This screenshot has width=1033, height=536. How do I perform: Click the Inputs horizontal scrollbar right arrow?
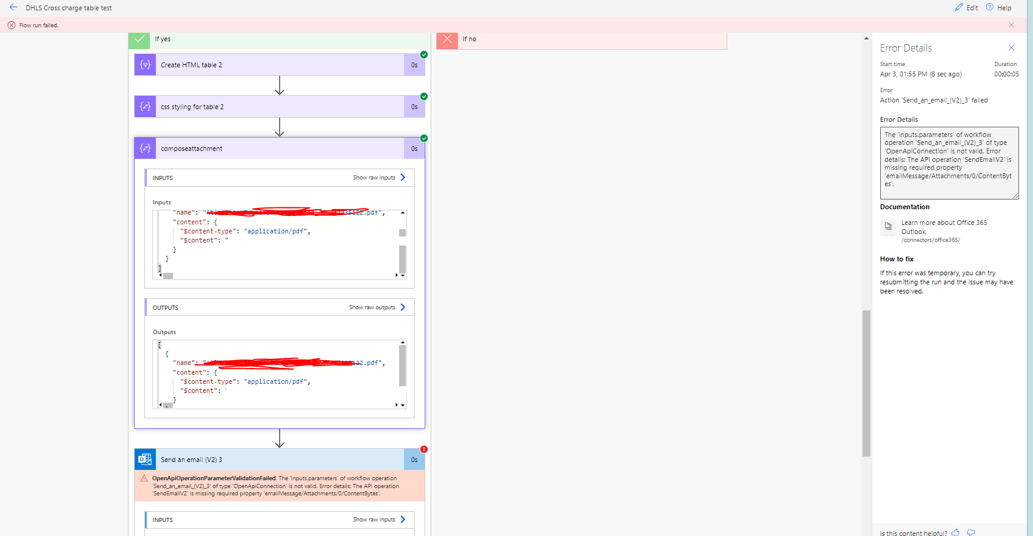(x=397, y=275)
